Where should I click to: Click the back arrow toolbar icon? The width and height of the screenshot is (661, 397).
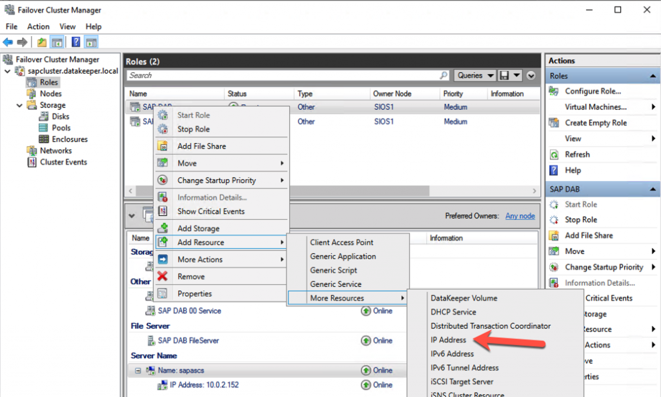click(x=8, y=42)
